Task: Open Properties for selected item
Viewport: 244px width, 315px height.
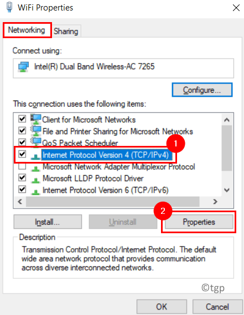Action: [199, 222]
